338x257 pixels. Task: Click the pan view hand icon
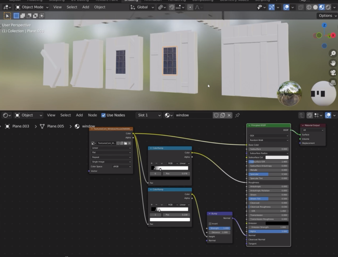(x=333, y=63)
